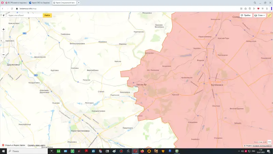Expand map to fullscreen mode
Image resolution: width=273 pixels, height=154 pixels.
[270, 15]
